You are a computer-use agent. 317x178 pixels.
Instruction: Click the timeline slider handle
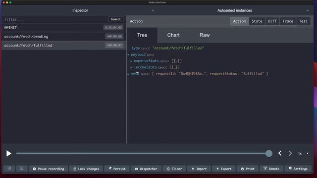point(269,153)
